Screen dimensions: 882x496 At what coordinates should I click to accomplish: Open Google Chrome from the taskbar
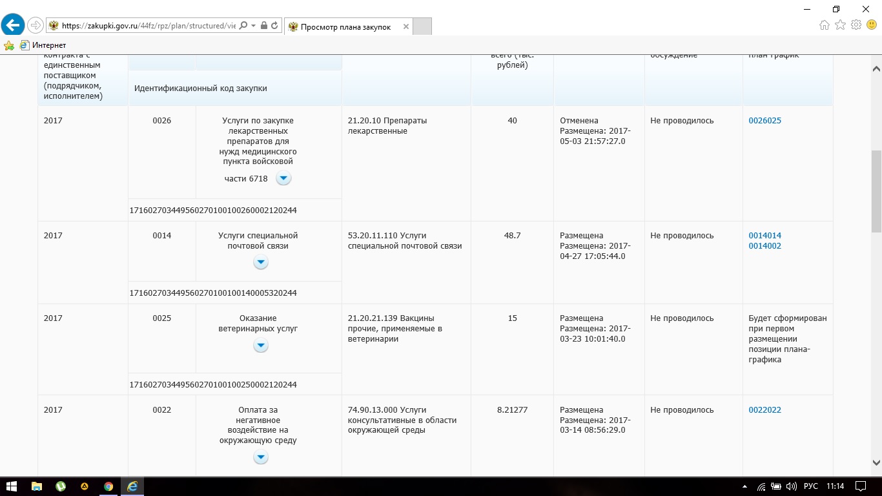coord(108,486)
